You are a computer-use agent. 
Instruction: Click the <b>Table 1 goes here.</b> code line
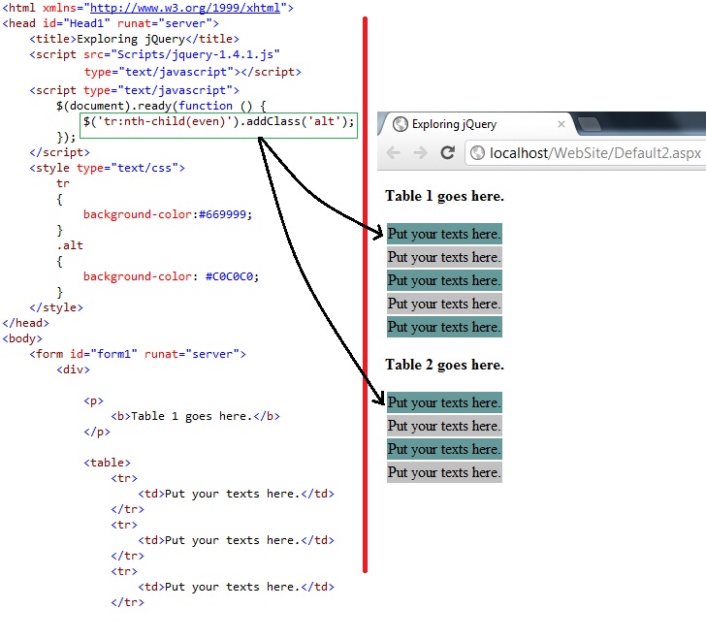196,416
